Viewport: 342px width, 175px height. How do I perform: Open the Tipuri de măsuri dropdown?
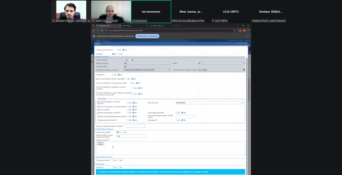click(x=209, y=103)
